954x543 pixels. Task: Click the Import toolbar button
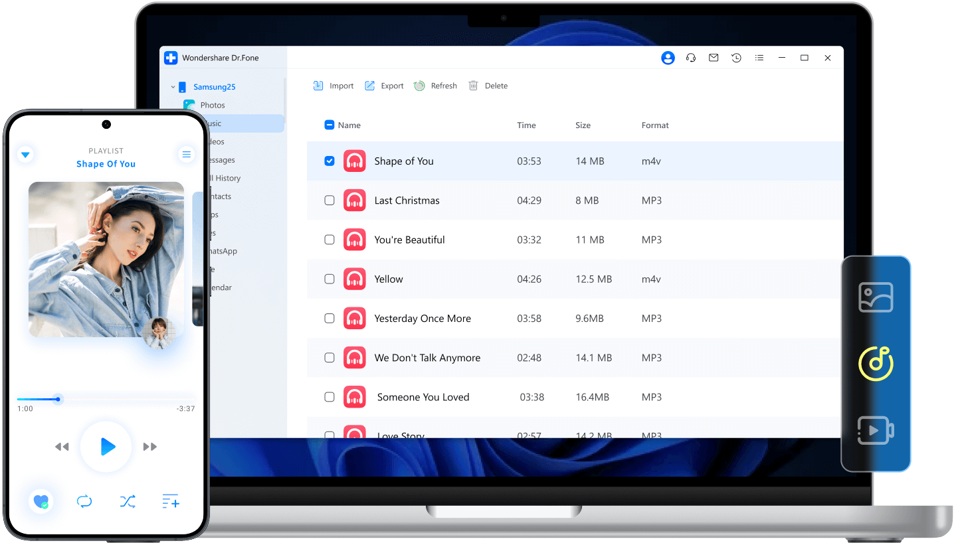pyautogui.click(x=334, y=86)
